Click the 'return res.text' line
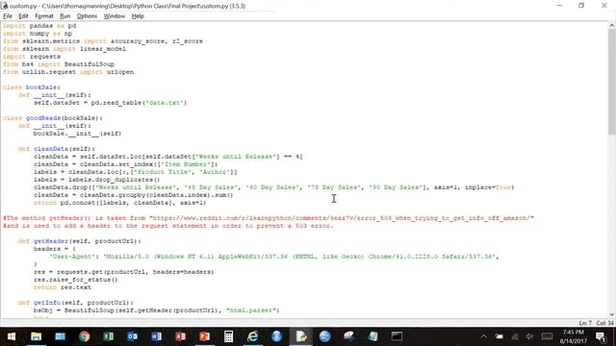The image size is (616, 346). [x=63, y=287]
